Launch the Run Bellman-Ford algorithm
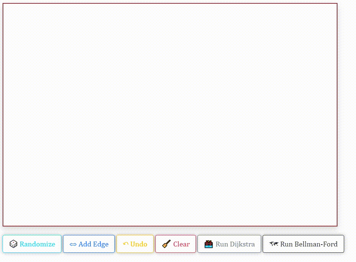This screenshot has width=356, height=262. tap(303, 244)
